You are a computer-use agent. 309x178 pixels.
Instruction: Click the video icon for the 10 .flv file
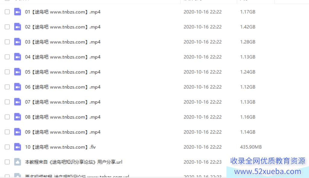tap(17, 147)
